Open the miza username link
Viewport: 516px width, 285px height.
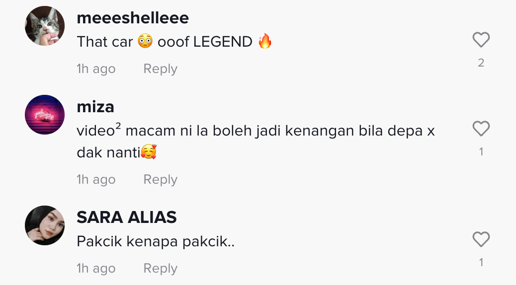(x=95, y=107)
